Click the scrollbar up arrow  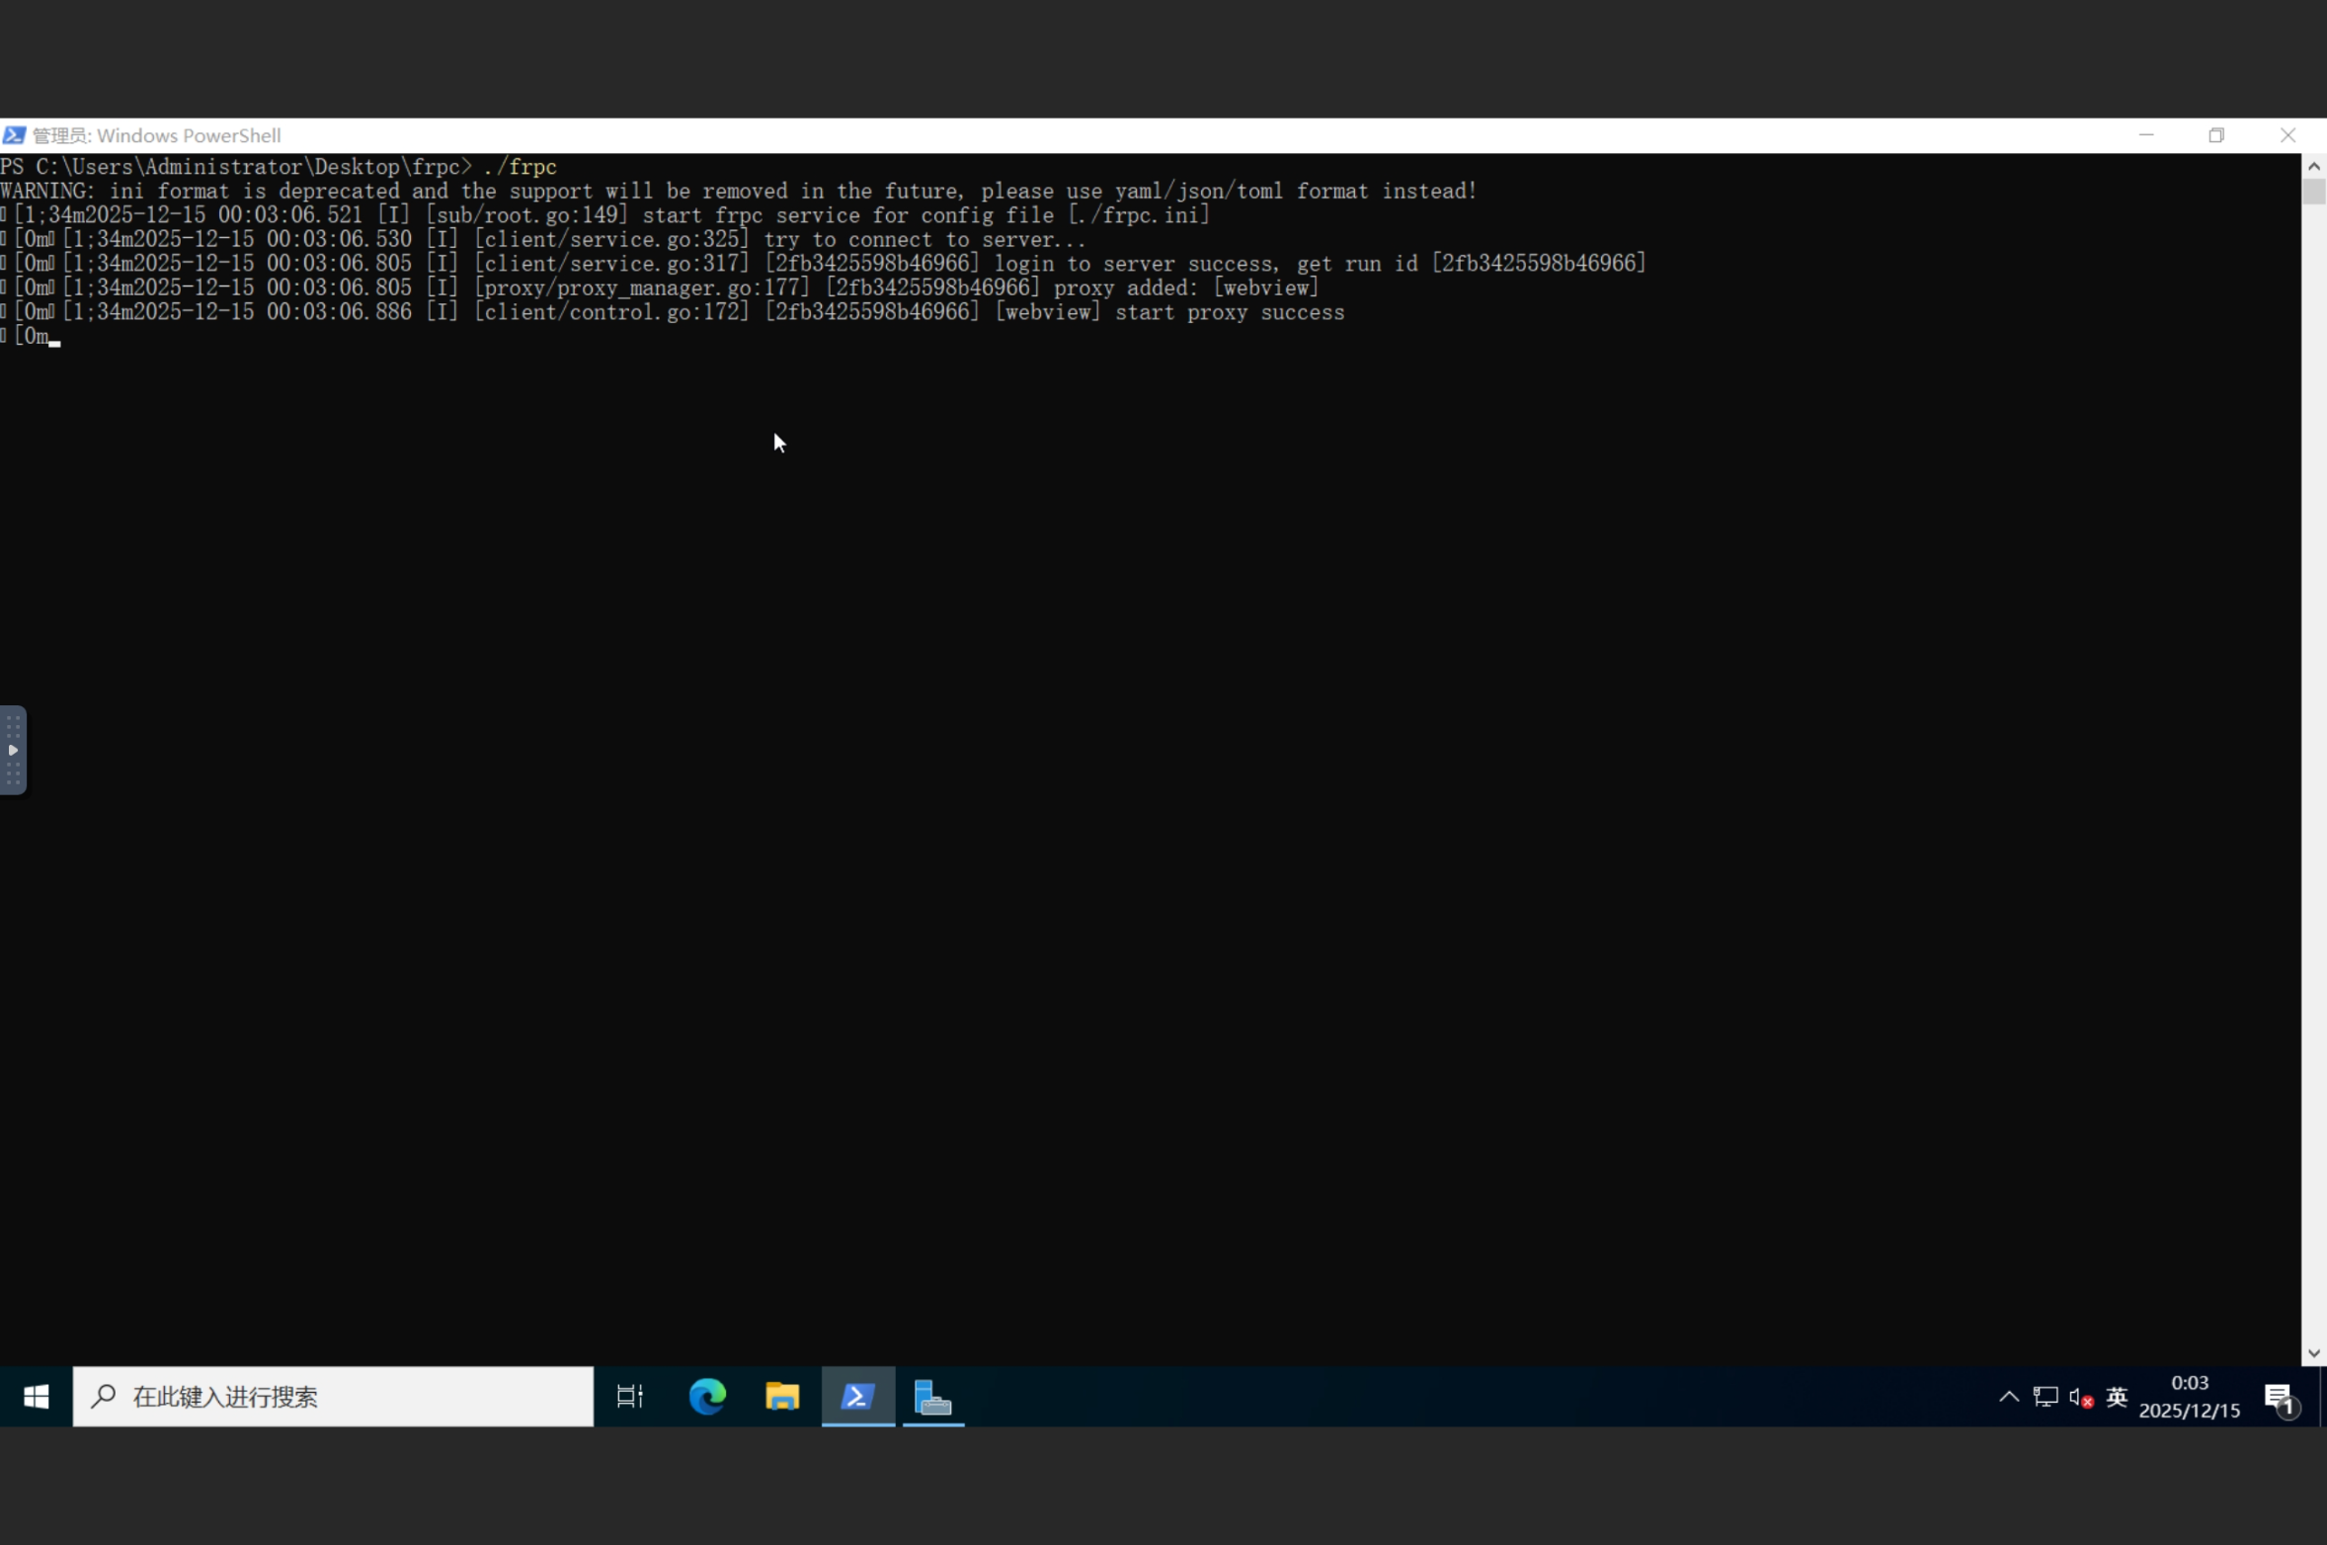tap(2313, 166)
